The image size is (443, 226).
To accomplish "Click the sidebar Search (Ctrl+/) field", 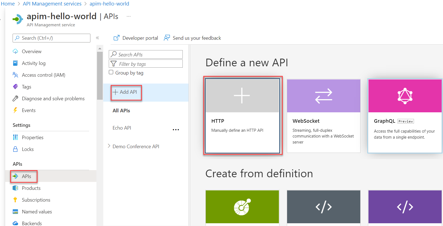I will (x=52, y=38).
